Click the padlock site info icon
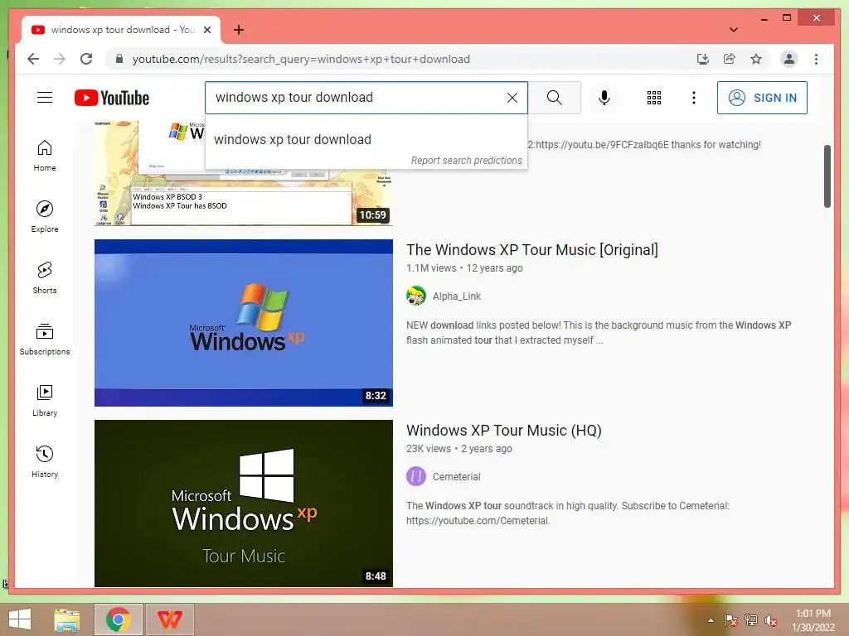Viewport: 849px width, 636px height. (119, 59)
